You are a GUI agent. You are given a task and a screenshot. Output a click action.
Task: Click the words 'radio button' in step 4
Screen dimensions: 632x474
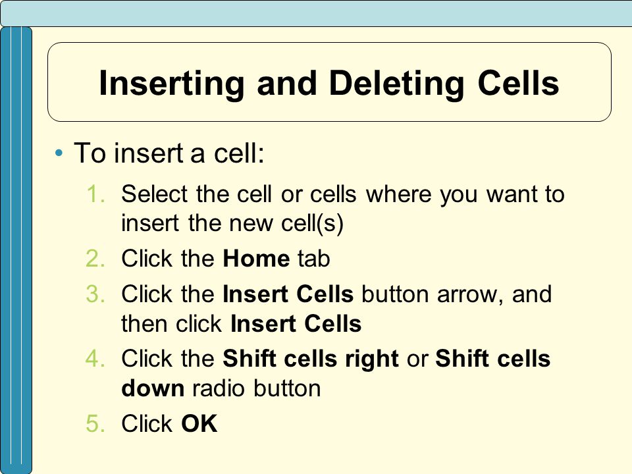pyautogui.click(x=256, y=388)
